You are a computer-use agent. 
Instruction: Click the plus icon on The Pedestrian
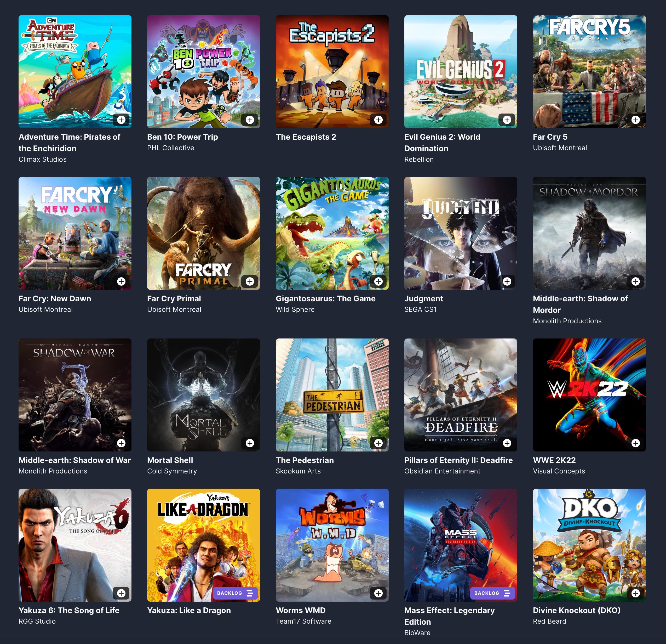tap(378, 443)
